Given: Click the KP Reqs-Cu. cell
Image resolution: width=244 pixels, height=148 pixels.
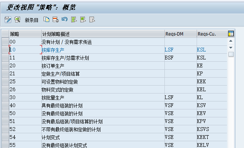Looking at the screenshot, I should click(212, 73).
